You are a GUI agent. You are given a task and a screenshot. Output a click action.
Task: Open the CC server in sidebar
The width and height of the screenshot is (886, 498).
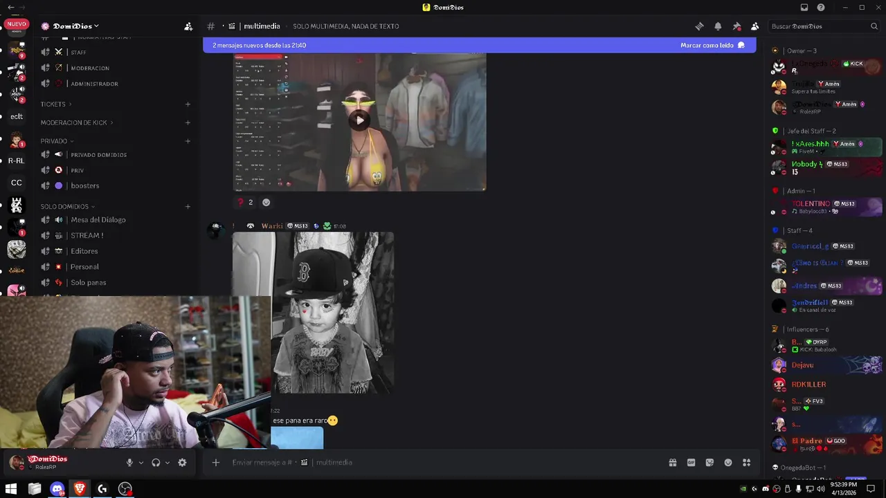click(x=17, y=183)
